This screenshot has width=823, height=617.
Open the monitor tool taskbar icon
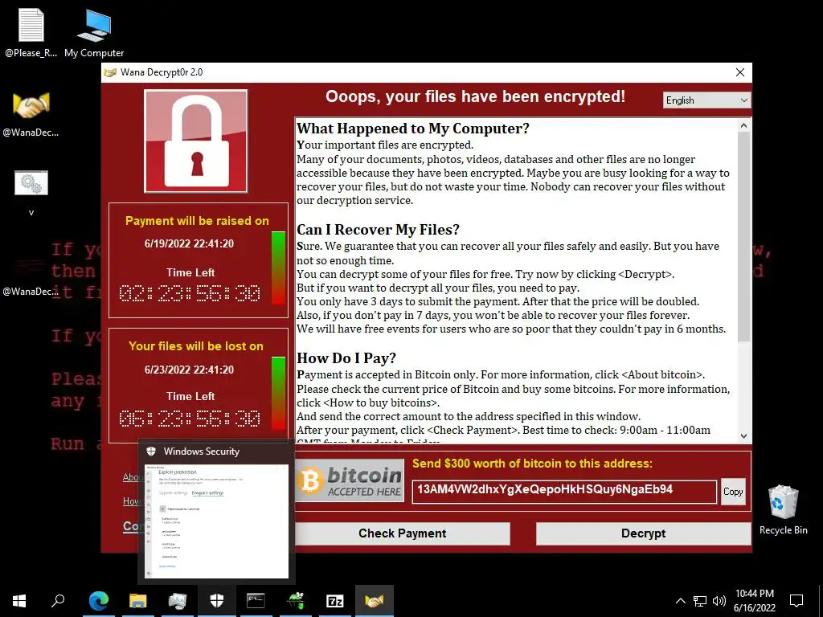point(178,601)
